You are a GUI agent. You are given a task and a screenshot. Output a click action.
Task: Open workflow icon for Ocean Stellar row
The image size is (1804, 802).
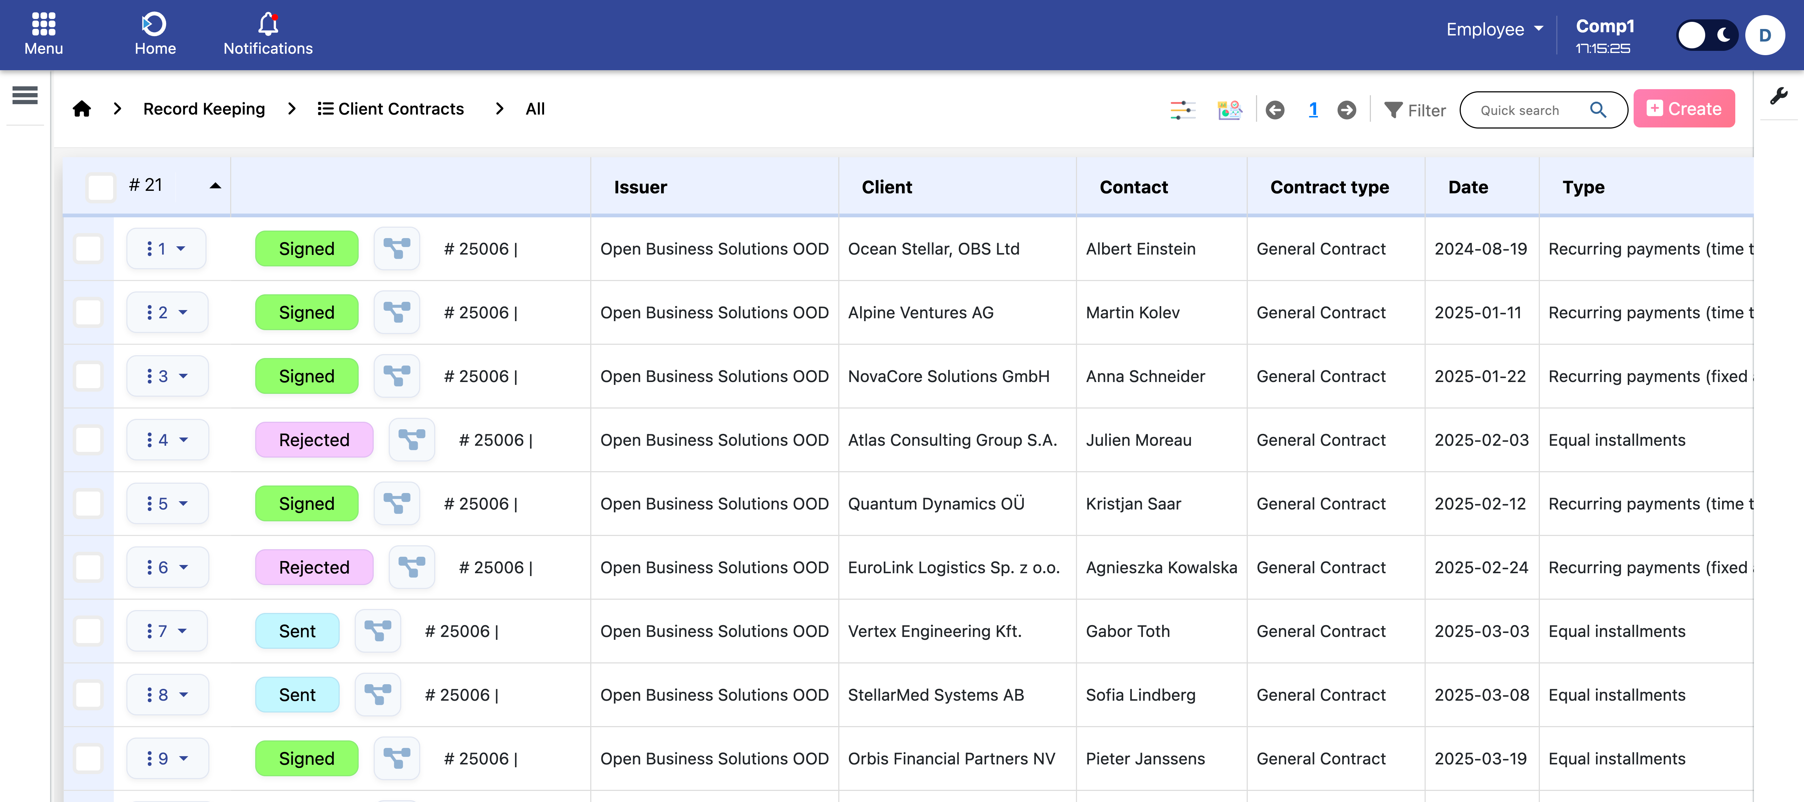(x=397, y=248)
